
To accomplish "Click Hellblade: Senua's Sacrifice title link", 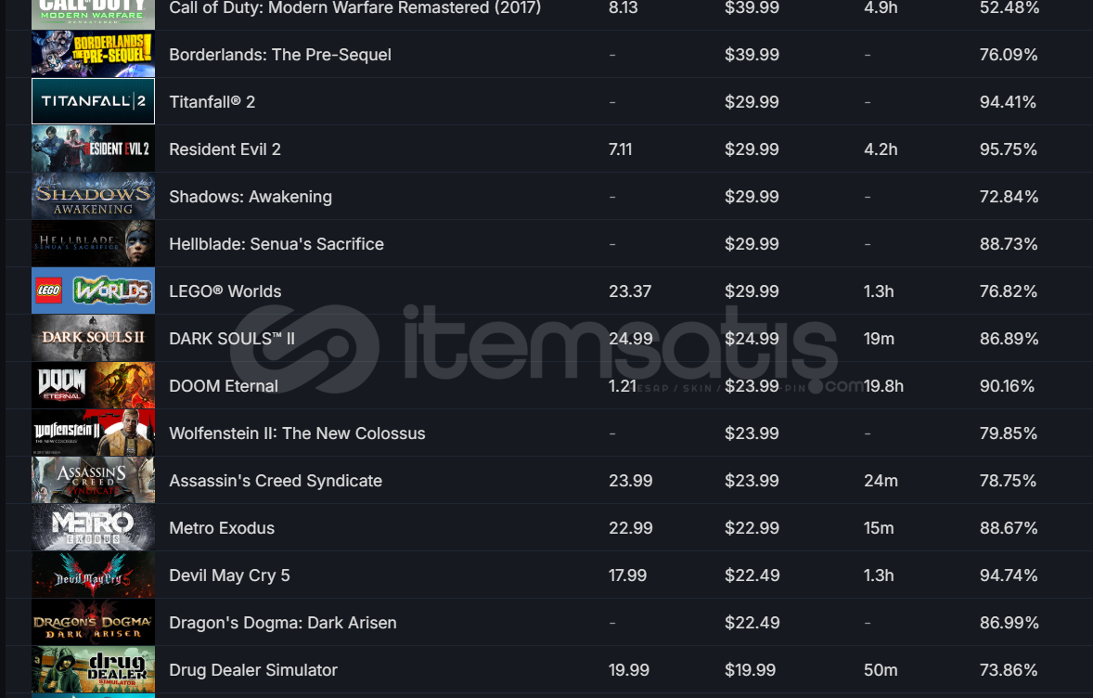I will pos(276,244).
